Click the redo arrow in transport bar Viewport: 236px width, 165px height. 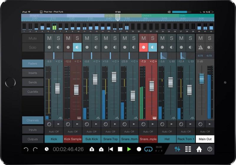point(35,149)
